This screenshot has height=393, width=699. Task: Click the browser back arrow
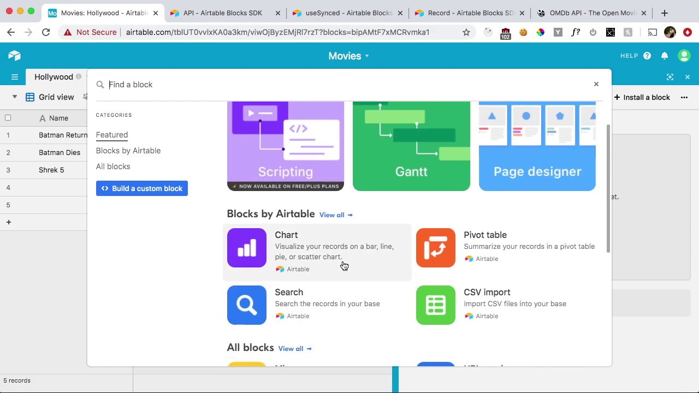point(11,32)
